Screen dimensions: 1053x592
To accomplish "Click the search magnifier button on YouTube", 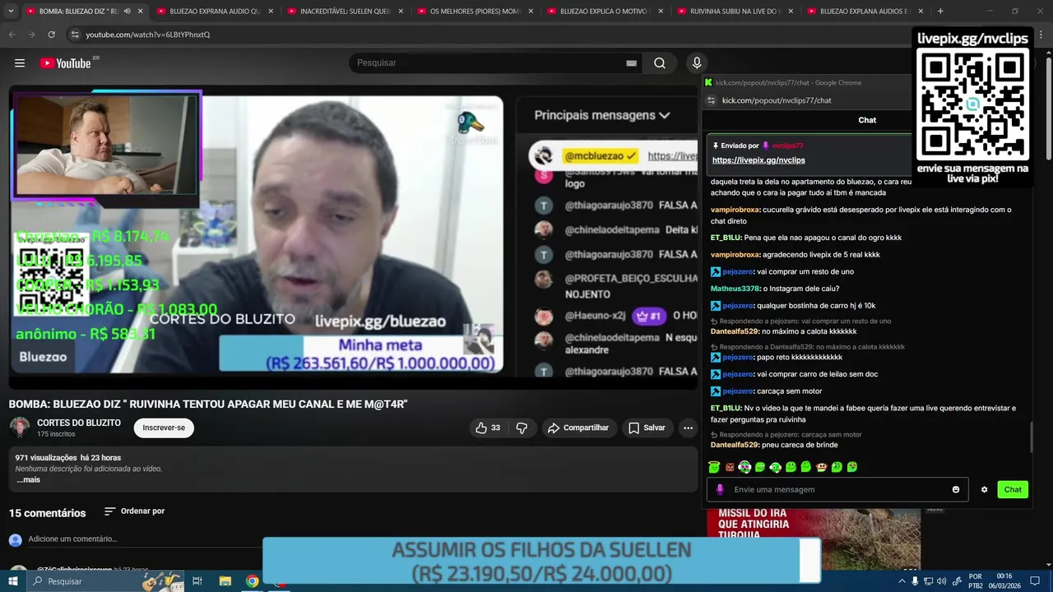I will 660,63.
